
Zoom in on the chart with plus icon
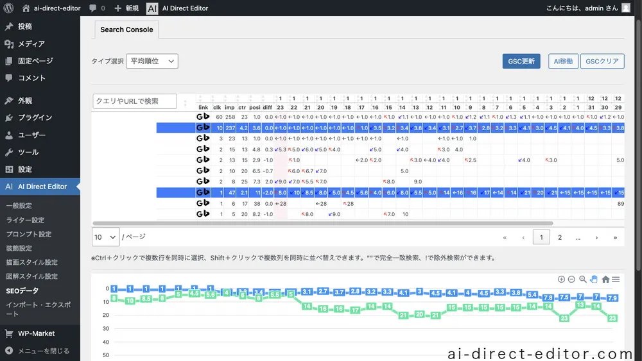(561, 279)
